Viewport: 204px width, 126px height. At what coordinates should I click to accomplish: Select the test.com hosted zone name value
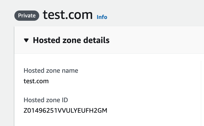36,81
